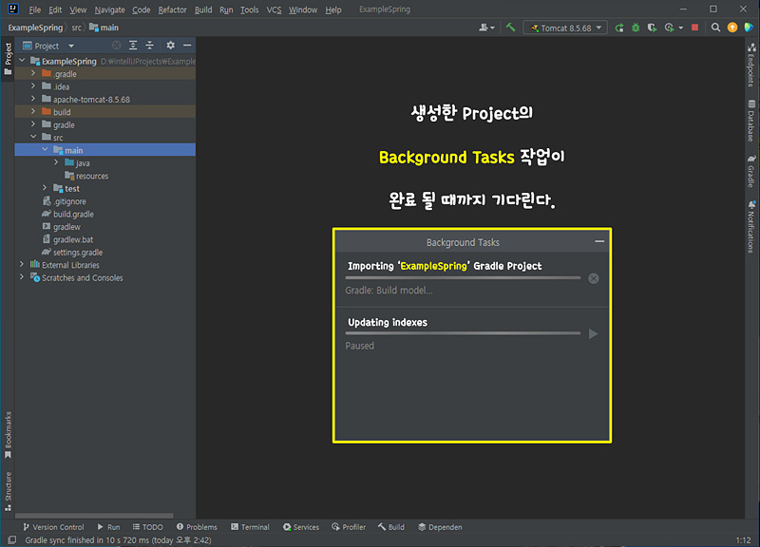Open the VCS menu
The image size is (760, 547).
click(x=274, y=9)
